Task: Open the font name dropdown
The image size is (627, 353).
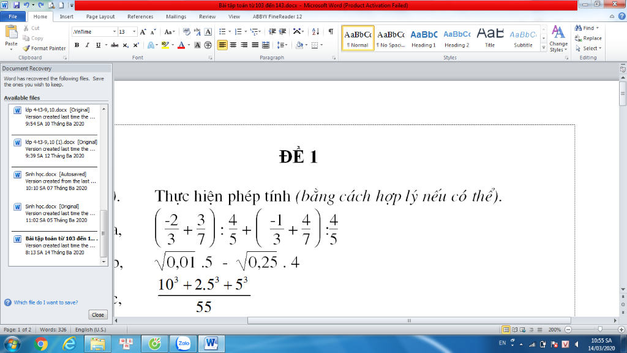Action: (114, 32)
